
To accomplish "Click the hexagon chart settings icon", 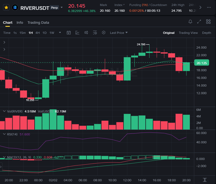I will tap(104, 33).
